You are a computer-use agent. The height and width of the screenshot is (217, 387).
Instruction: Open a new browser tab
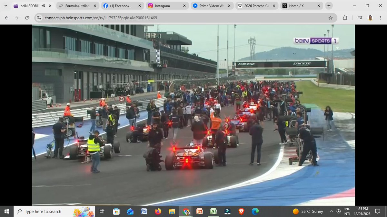329,6
